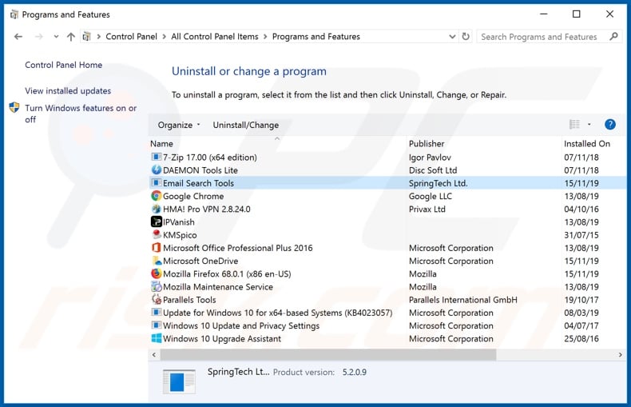
Task: Go up one level arrow
Action: click(71, 37)
